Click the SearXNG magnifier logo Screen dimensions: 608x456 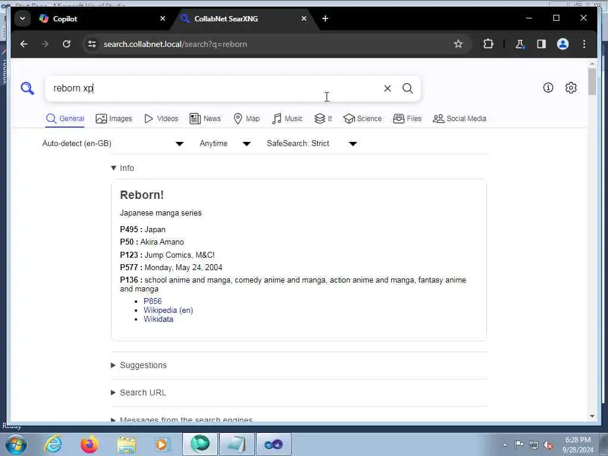coord(27,88)
